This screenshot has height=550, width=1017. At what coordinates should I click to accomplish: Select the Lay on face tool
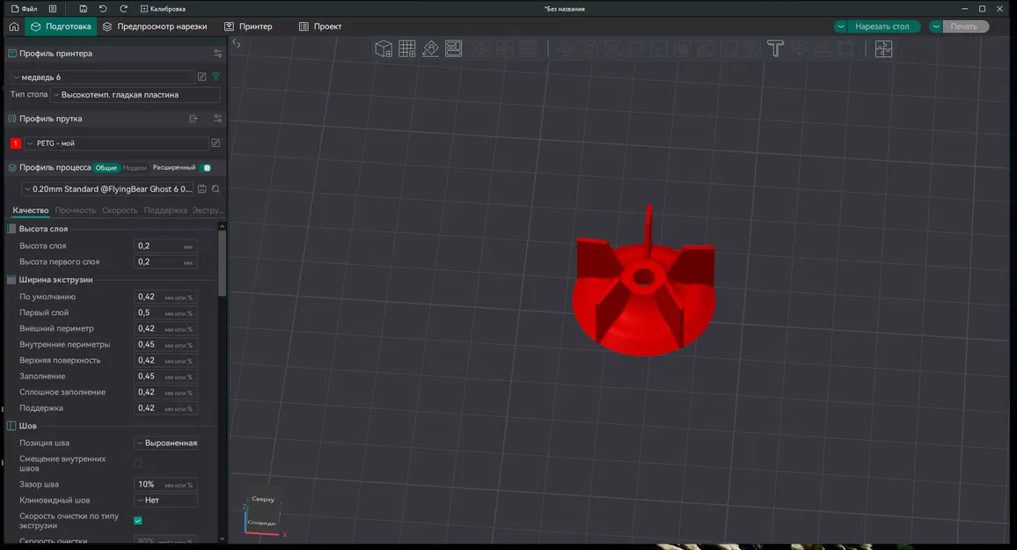point(635,48)
